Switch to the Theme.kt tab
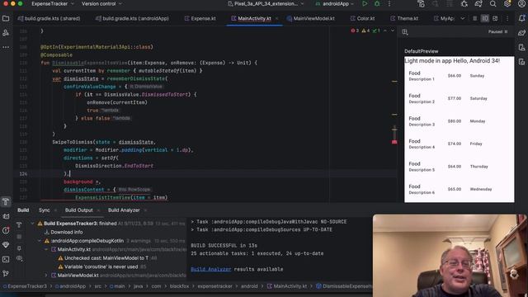The height and width of the screenshot is (297, 528). click(x=404, y=18)
